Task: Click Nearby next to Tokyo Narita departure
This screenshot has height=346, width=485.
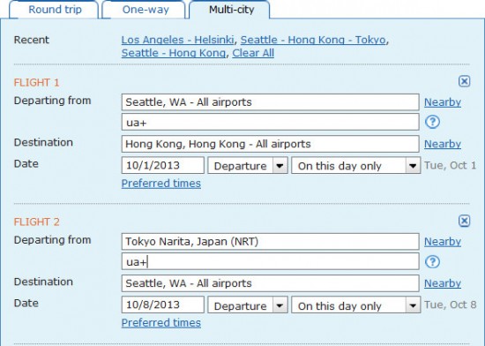Action: [443, 242]
